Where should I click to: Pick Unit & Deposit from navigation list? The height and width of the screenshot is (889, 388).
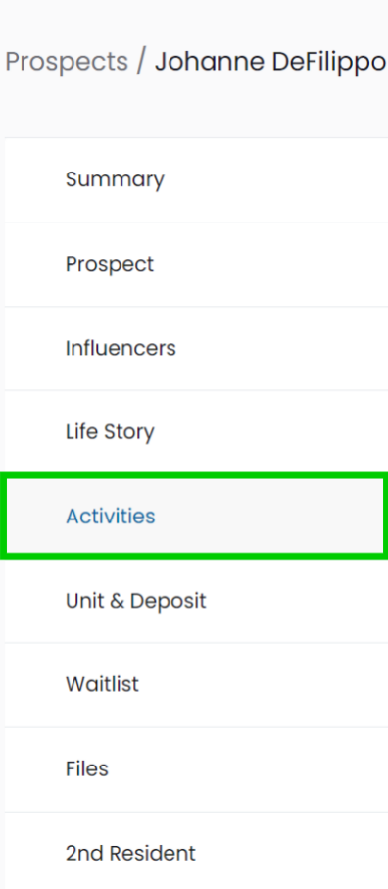tap(196, 601)
